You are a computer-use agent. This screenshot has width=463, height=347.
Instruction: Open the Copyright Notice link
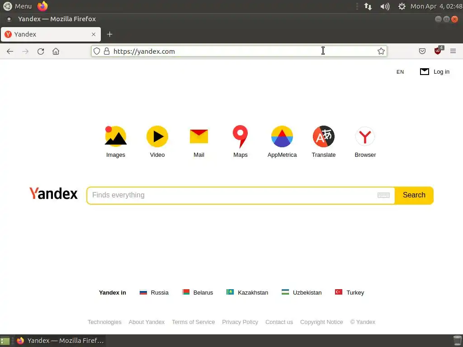tap(321, 322)
